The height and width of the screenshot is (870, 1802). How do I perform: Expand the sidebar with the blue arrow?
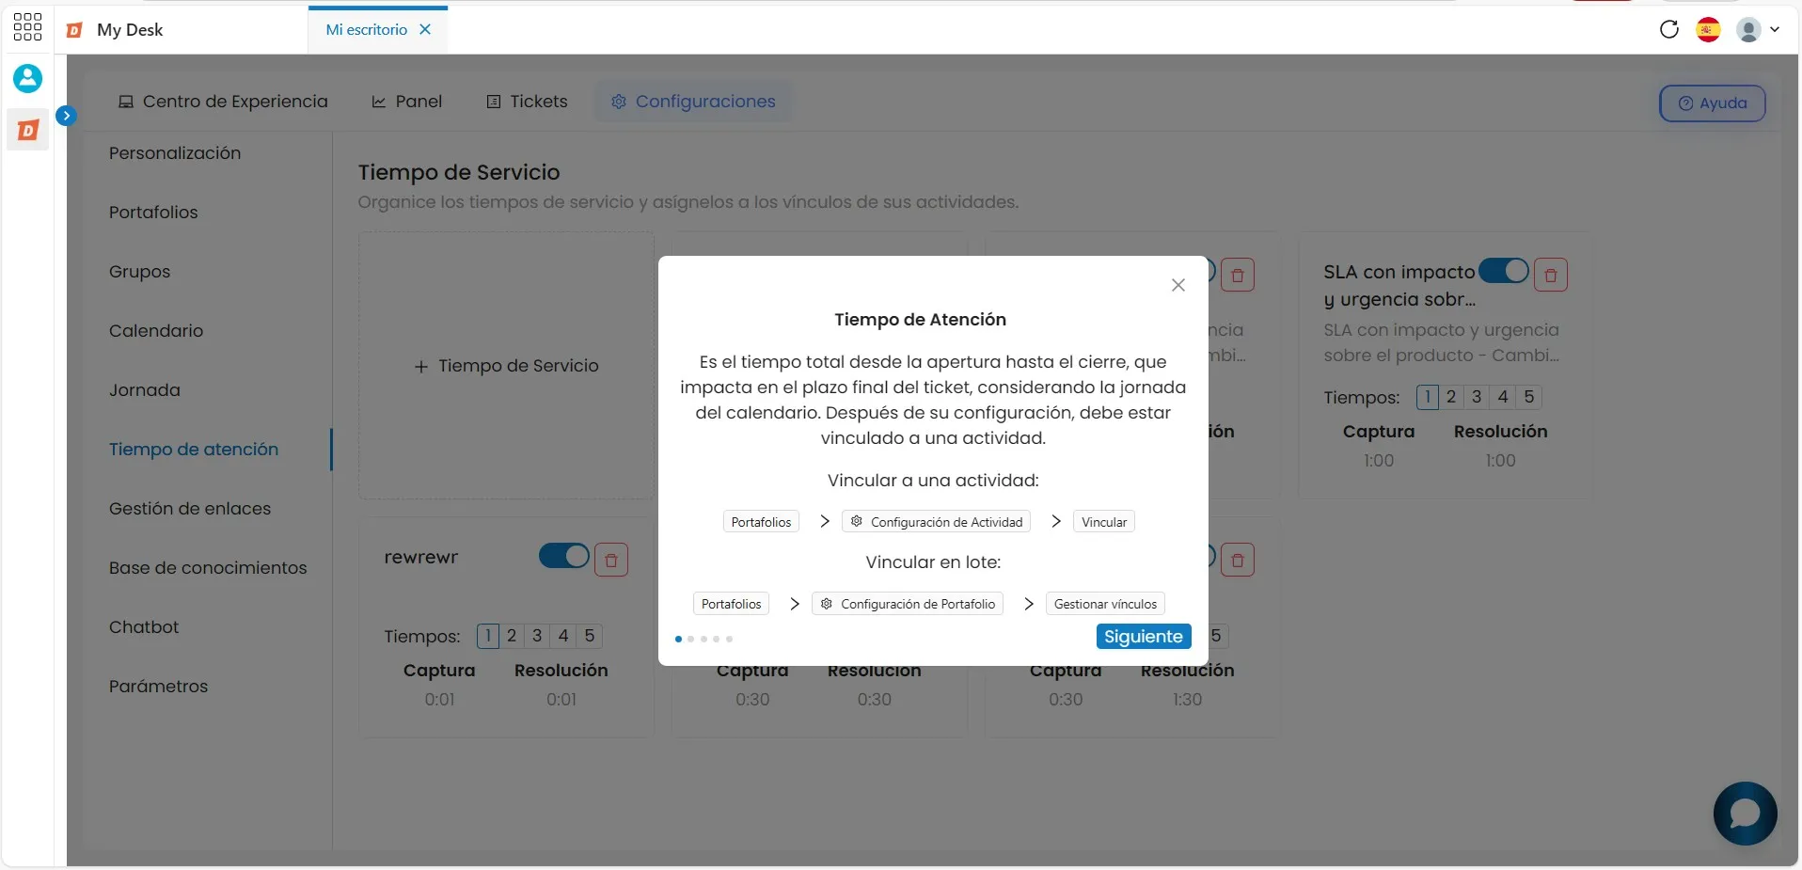[66, 116]
